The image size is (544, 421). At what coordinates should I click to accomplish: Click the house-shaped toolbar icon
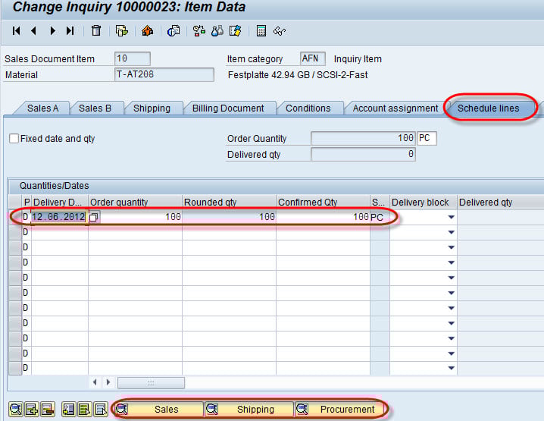[x=148, y=31]
